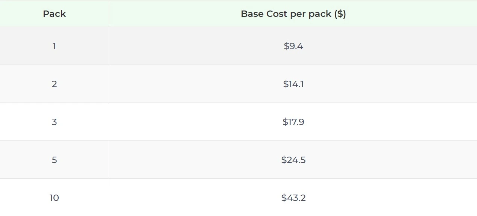The image size is (477, 216).
Task: Click the 43.2 price number
Action: pyautogui.click(x=296, y=198)
